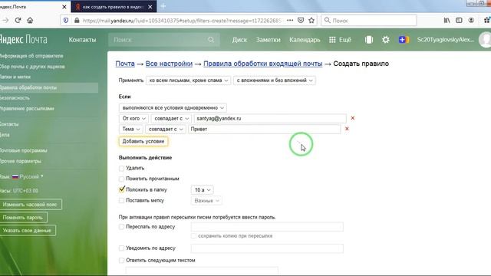The width and height of the screenshot is (491, 276).
Task: Open the Firefox account icon
Action: point(471,21)
